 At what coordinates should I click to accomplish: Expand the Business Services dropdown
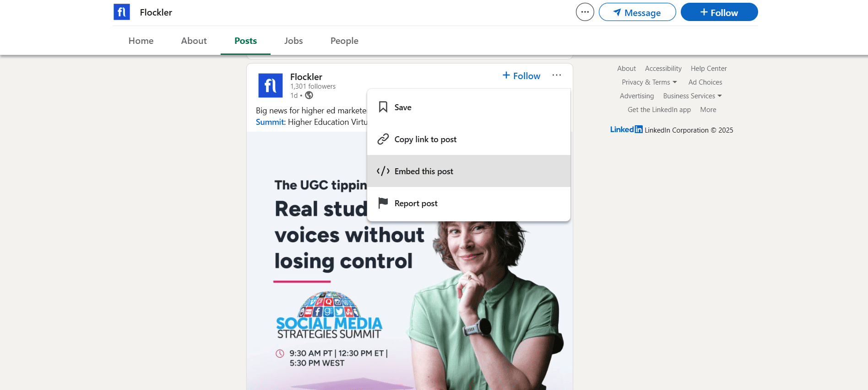692,96
